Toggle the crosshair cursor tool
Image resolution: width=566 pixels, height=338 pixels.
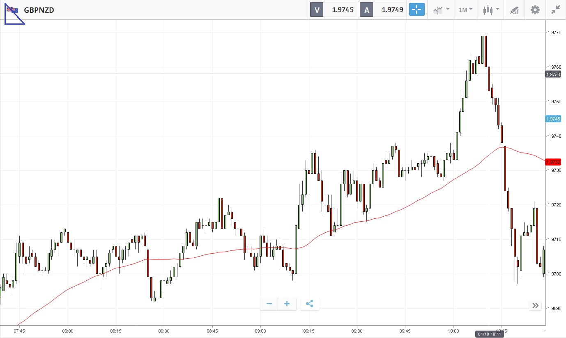pos(416,10)
